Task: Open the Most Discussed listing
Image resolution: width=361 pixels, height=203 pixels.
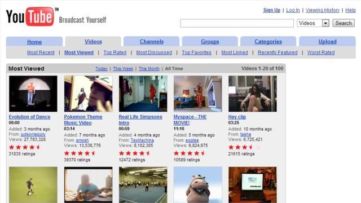Action: point(154,52)
